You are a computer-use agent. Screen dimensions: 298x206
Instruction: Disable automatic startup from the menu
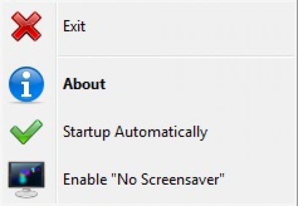click(135, 133)
